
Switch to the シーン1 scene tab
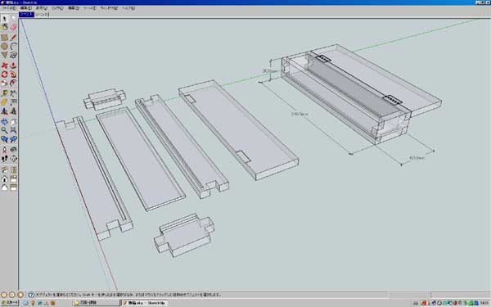point(27,15)
